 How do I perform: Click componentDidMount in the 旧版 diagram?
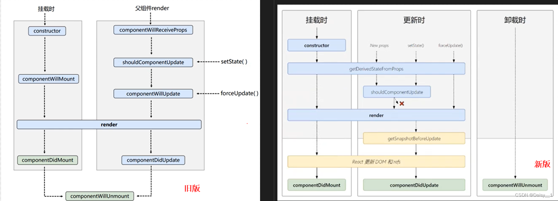(x=47, y=160)
